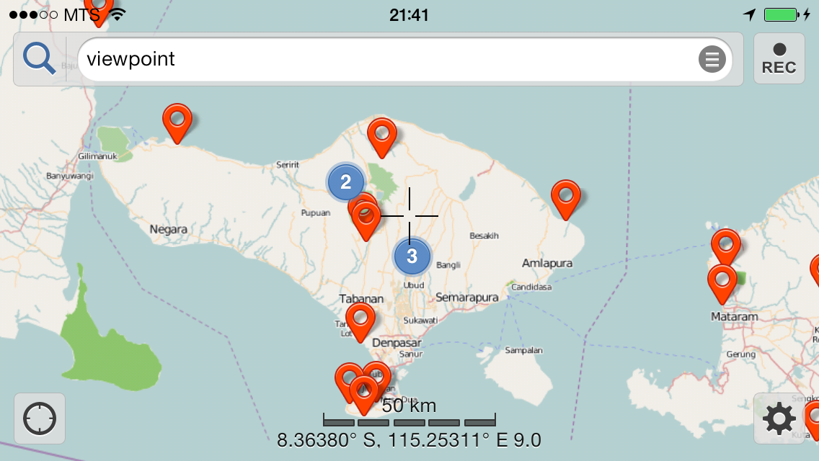The width and height of the screenshot is (819, 461).
Task: Select the red pin east of Pupuan
Action: [x=367, y=218]
